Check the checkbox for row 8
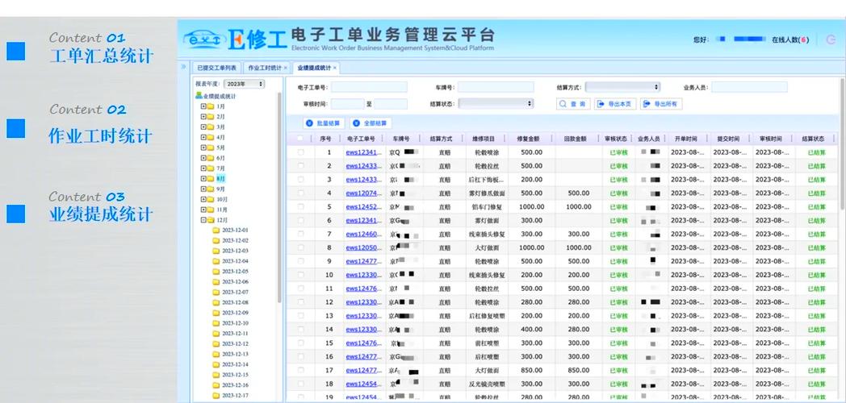Viewport: 846px width, 403px height. [x=300, y=247]
